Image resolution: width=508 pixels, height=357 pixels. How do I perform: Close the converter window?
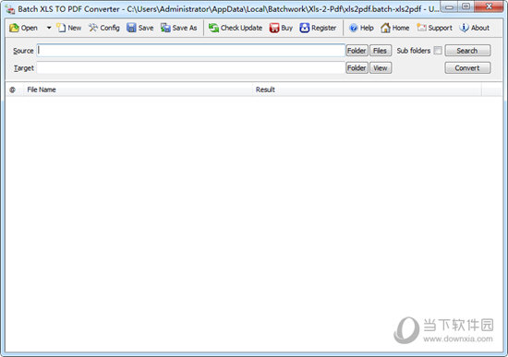(489, 6)
